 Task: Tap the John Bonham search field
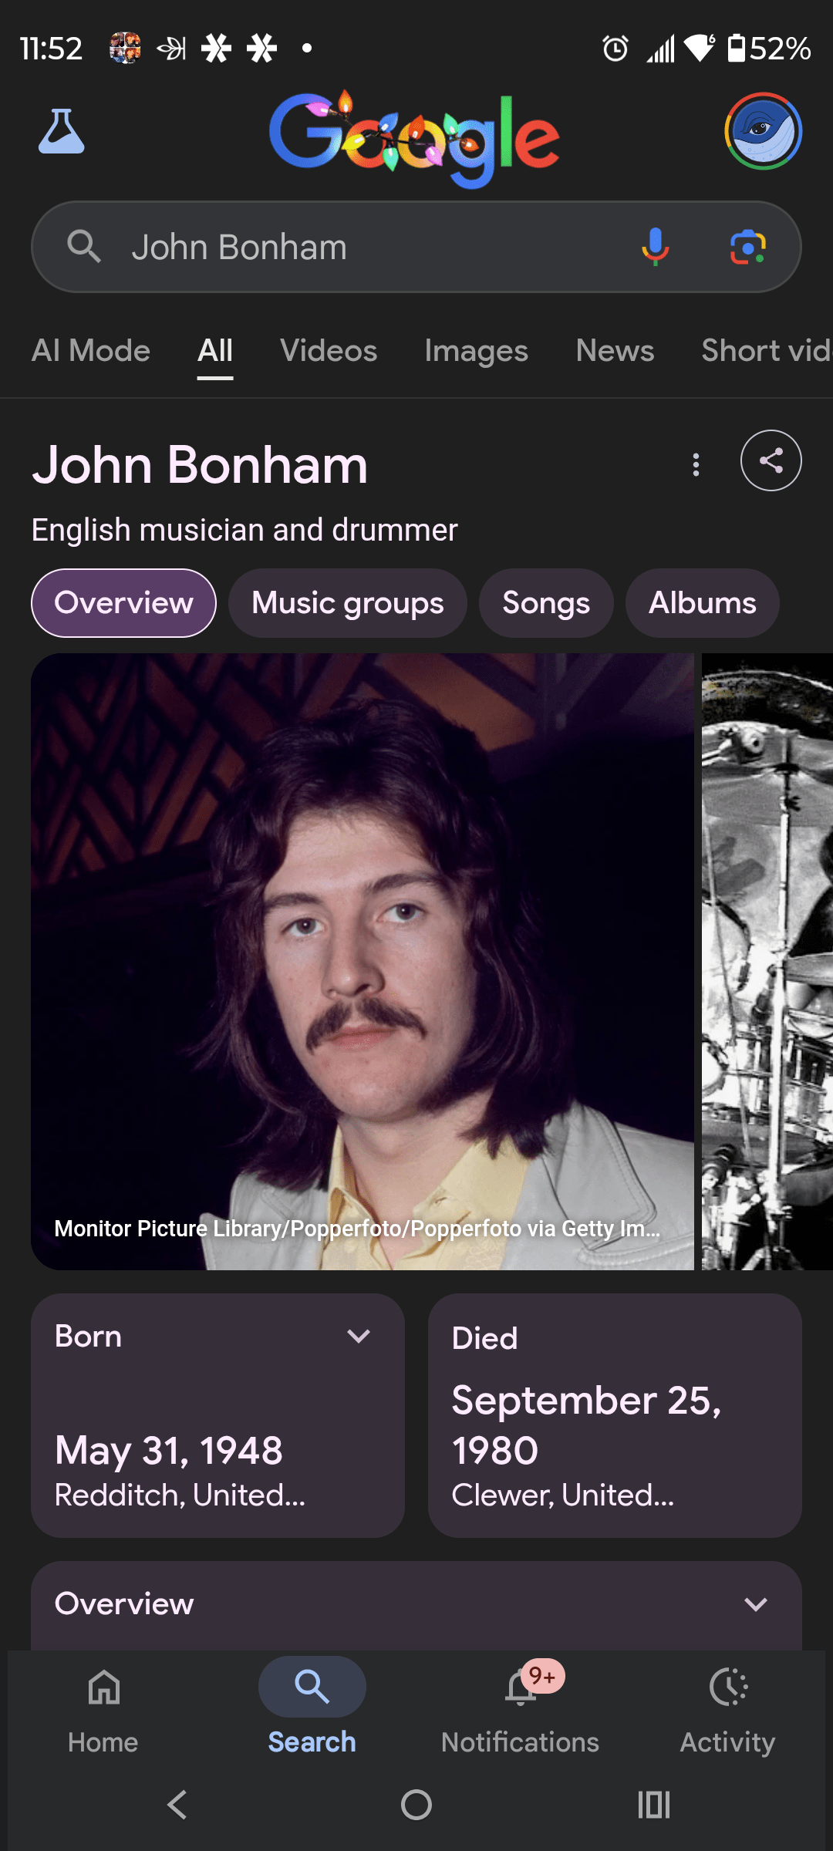[370, 247]
